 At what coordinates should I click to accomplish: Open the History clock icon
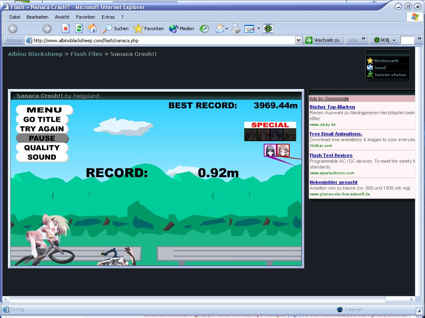coord(204,29)
